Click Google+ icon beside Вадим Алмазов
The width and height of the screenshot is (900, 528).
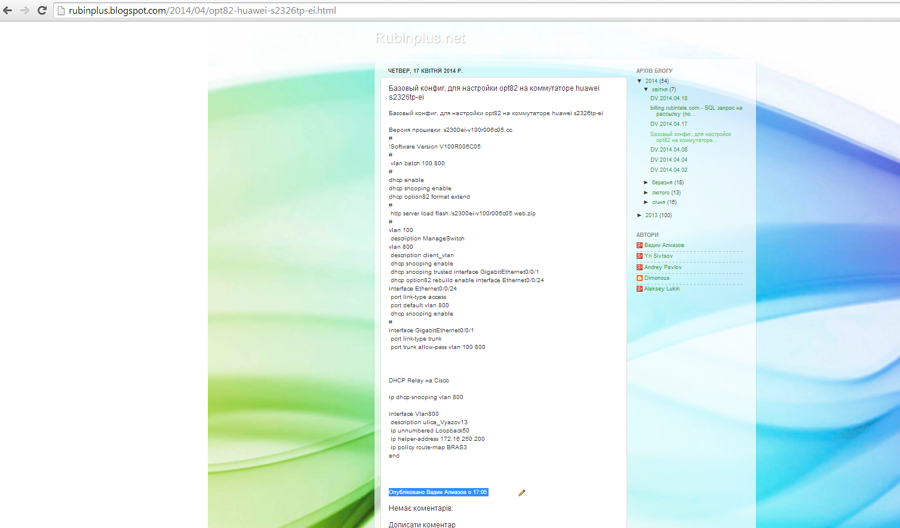click(x=640, y=245)
